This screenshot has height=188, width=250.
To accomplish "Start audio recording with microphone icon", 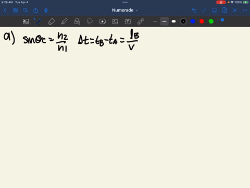I will [46, 10].
